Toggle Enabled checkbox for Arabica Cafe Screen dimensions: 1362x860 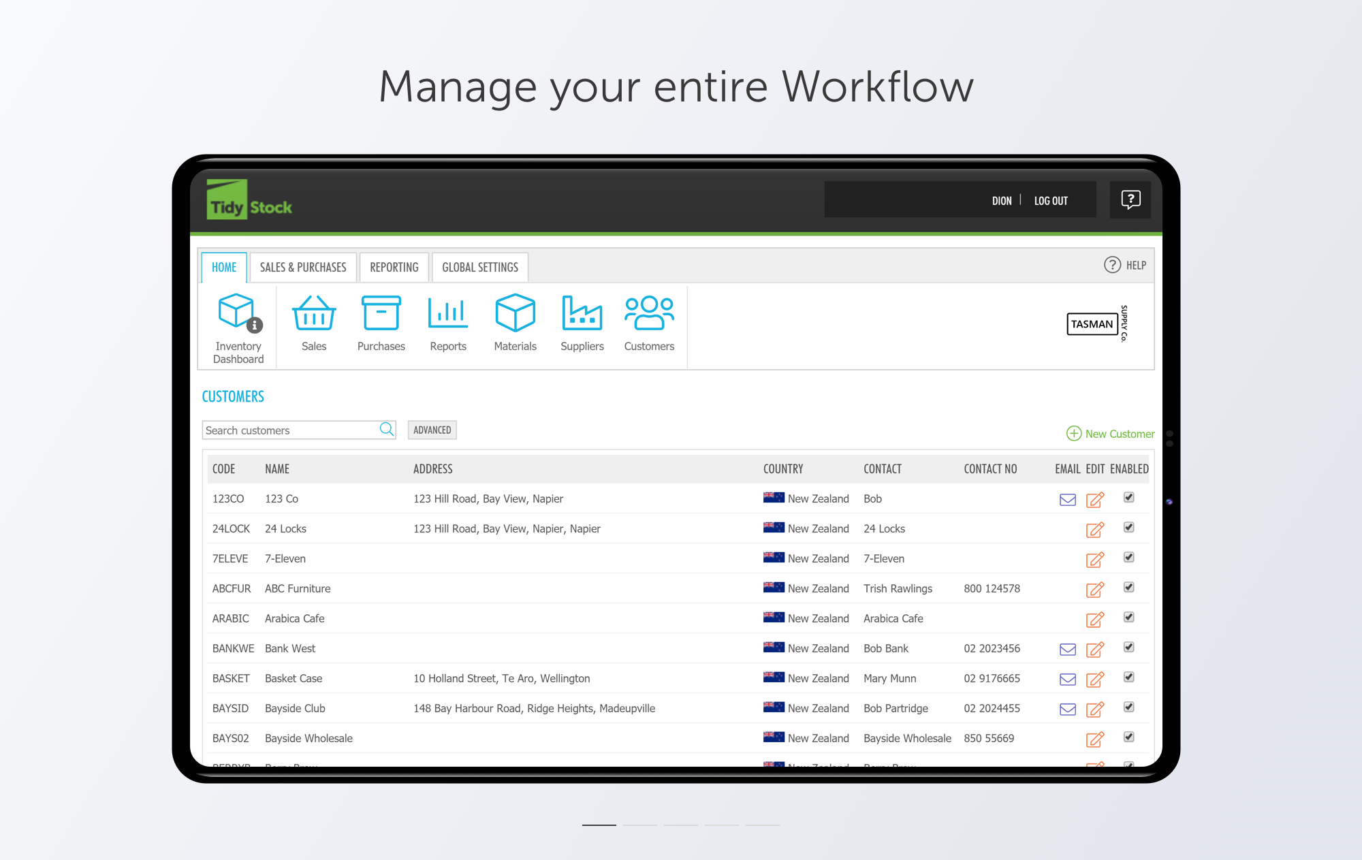point(1128,618)
